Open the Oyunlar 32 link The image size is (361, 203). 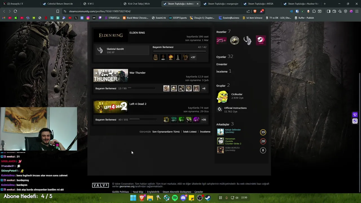(224, 57)
